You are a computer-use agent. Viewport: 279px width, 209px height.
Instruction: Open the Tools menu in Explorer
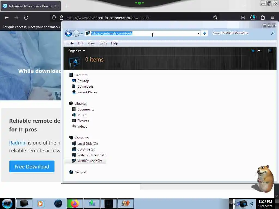(103, 43)
